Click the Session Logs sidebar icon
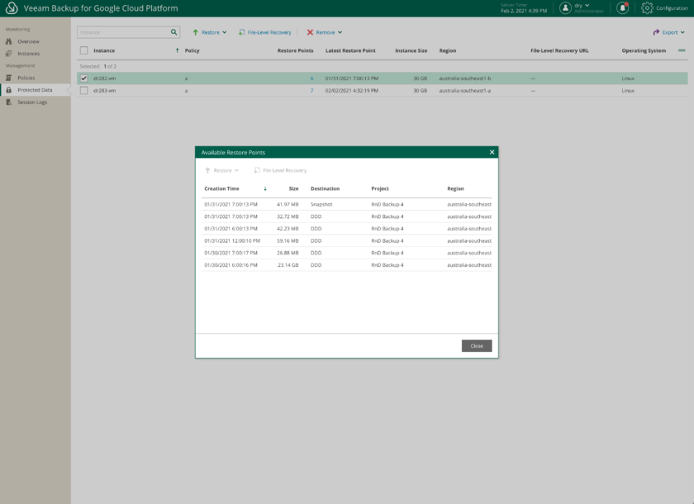Image resolution: width=694 pixels, height=504 pixels. coord(9,102)
